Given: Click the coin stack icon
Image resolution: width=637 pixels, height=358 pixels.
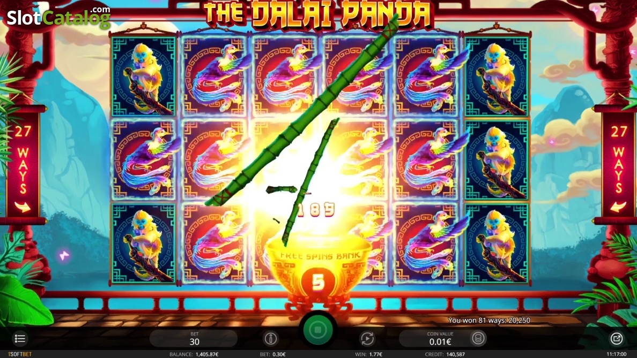Looking at the screenshot, I should click(x=478, y=338).
